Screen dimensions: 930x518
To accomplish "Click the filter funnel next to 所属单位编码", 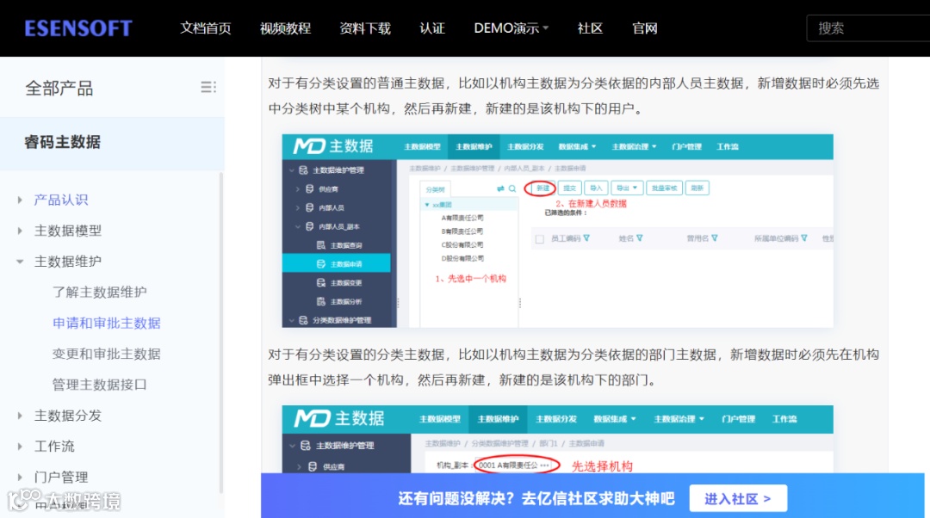I will click(x=804, y=238).
